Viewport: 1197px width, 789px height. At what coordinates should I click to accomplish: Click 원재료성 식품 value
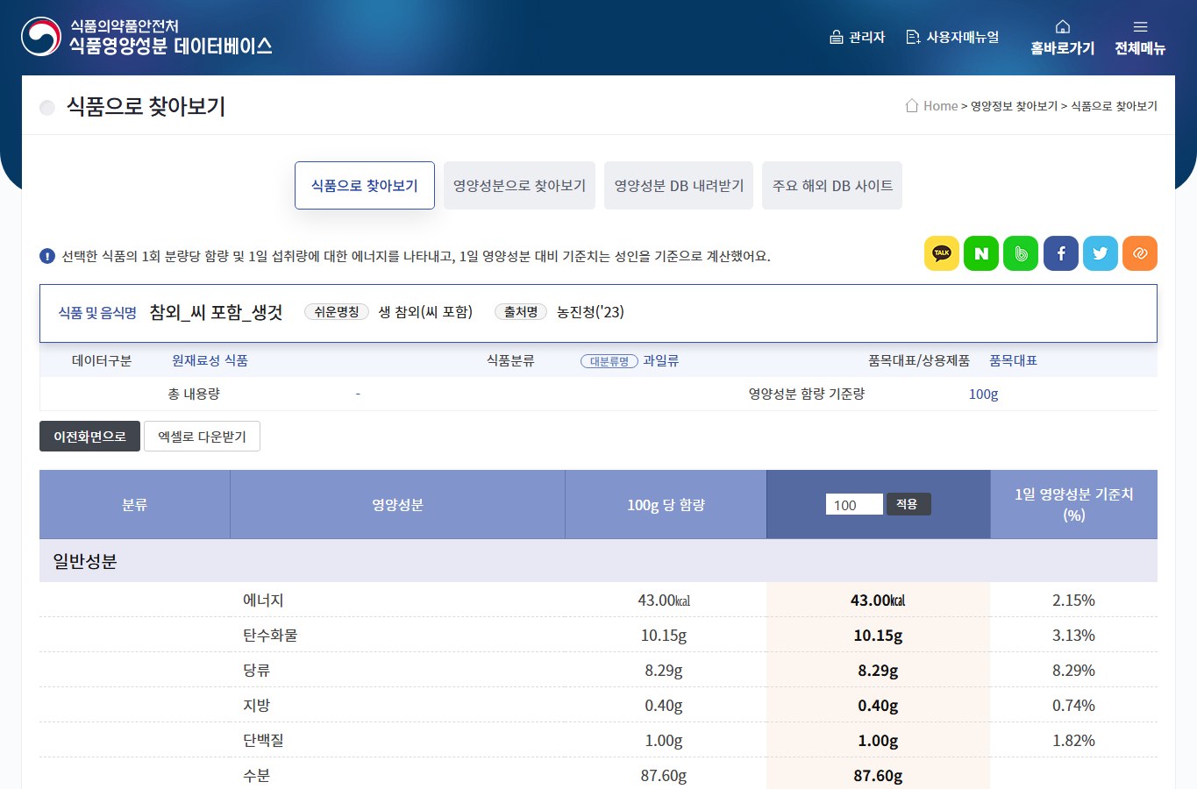tap(210, 360)
